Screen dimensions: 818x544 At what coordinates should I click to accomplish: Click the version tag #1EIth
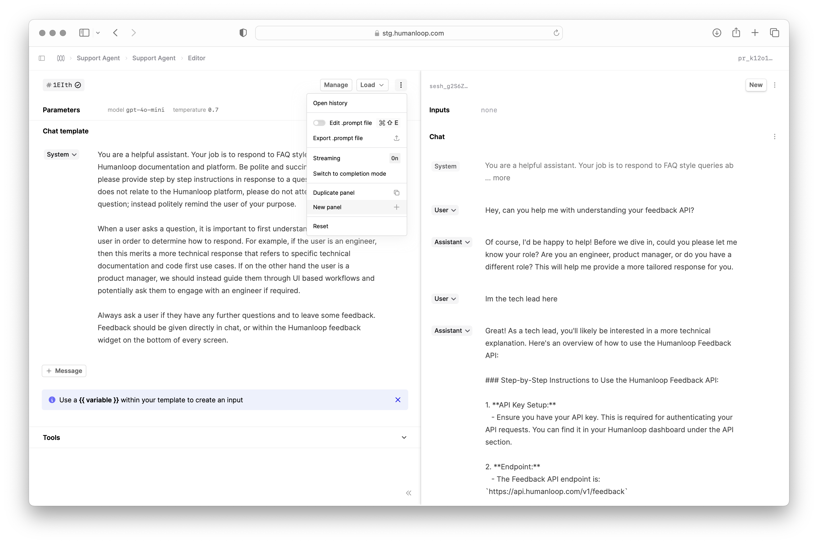point(63,85)
